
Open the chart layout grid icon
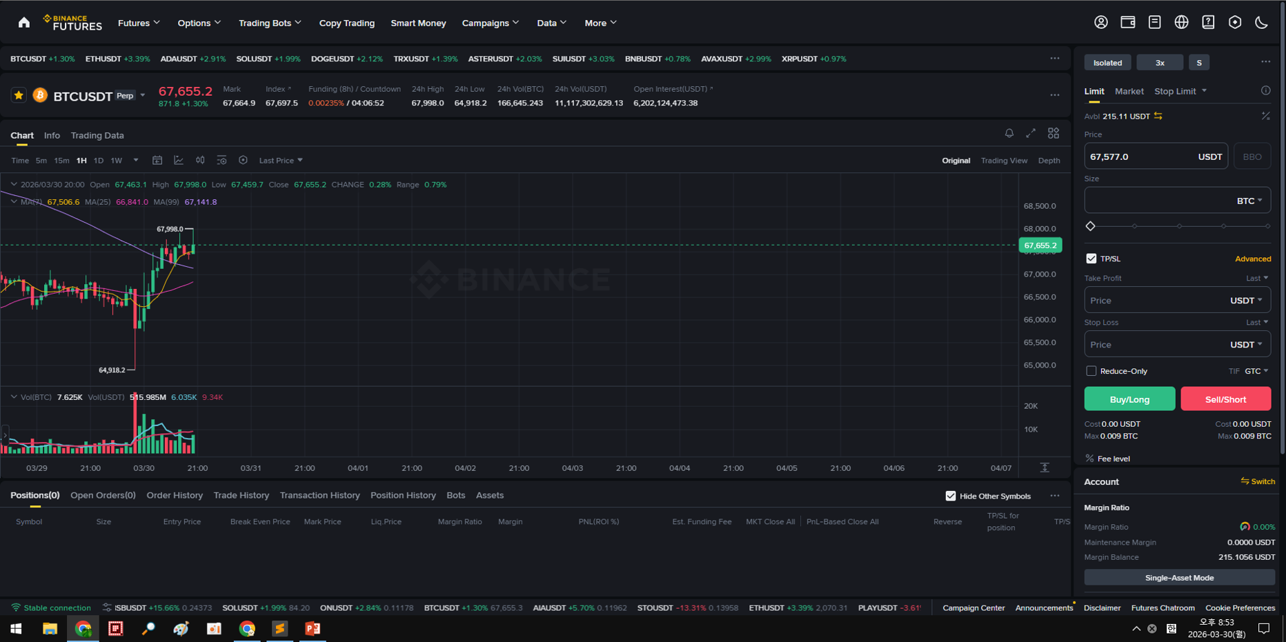1053,133
